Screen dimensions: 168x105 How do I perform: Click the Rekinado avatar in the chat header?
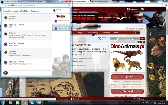(54, 10)
